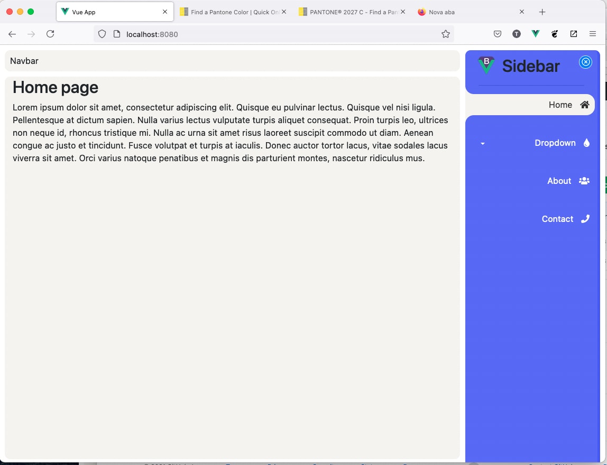
Task: Open the About link in the sidebar
Action: (x=559, y=181)
